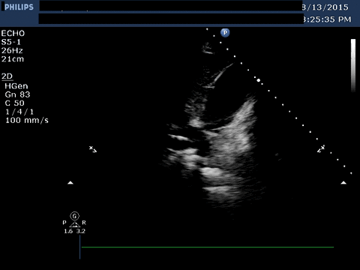The width and height of the screenshot is (360, 270).
Task: Click the grayscale bar at top right
Action: 353,65
